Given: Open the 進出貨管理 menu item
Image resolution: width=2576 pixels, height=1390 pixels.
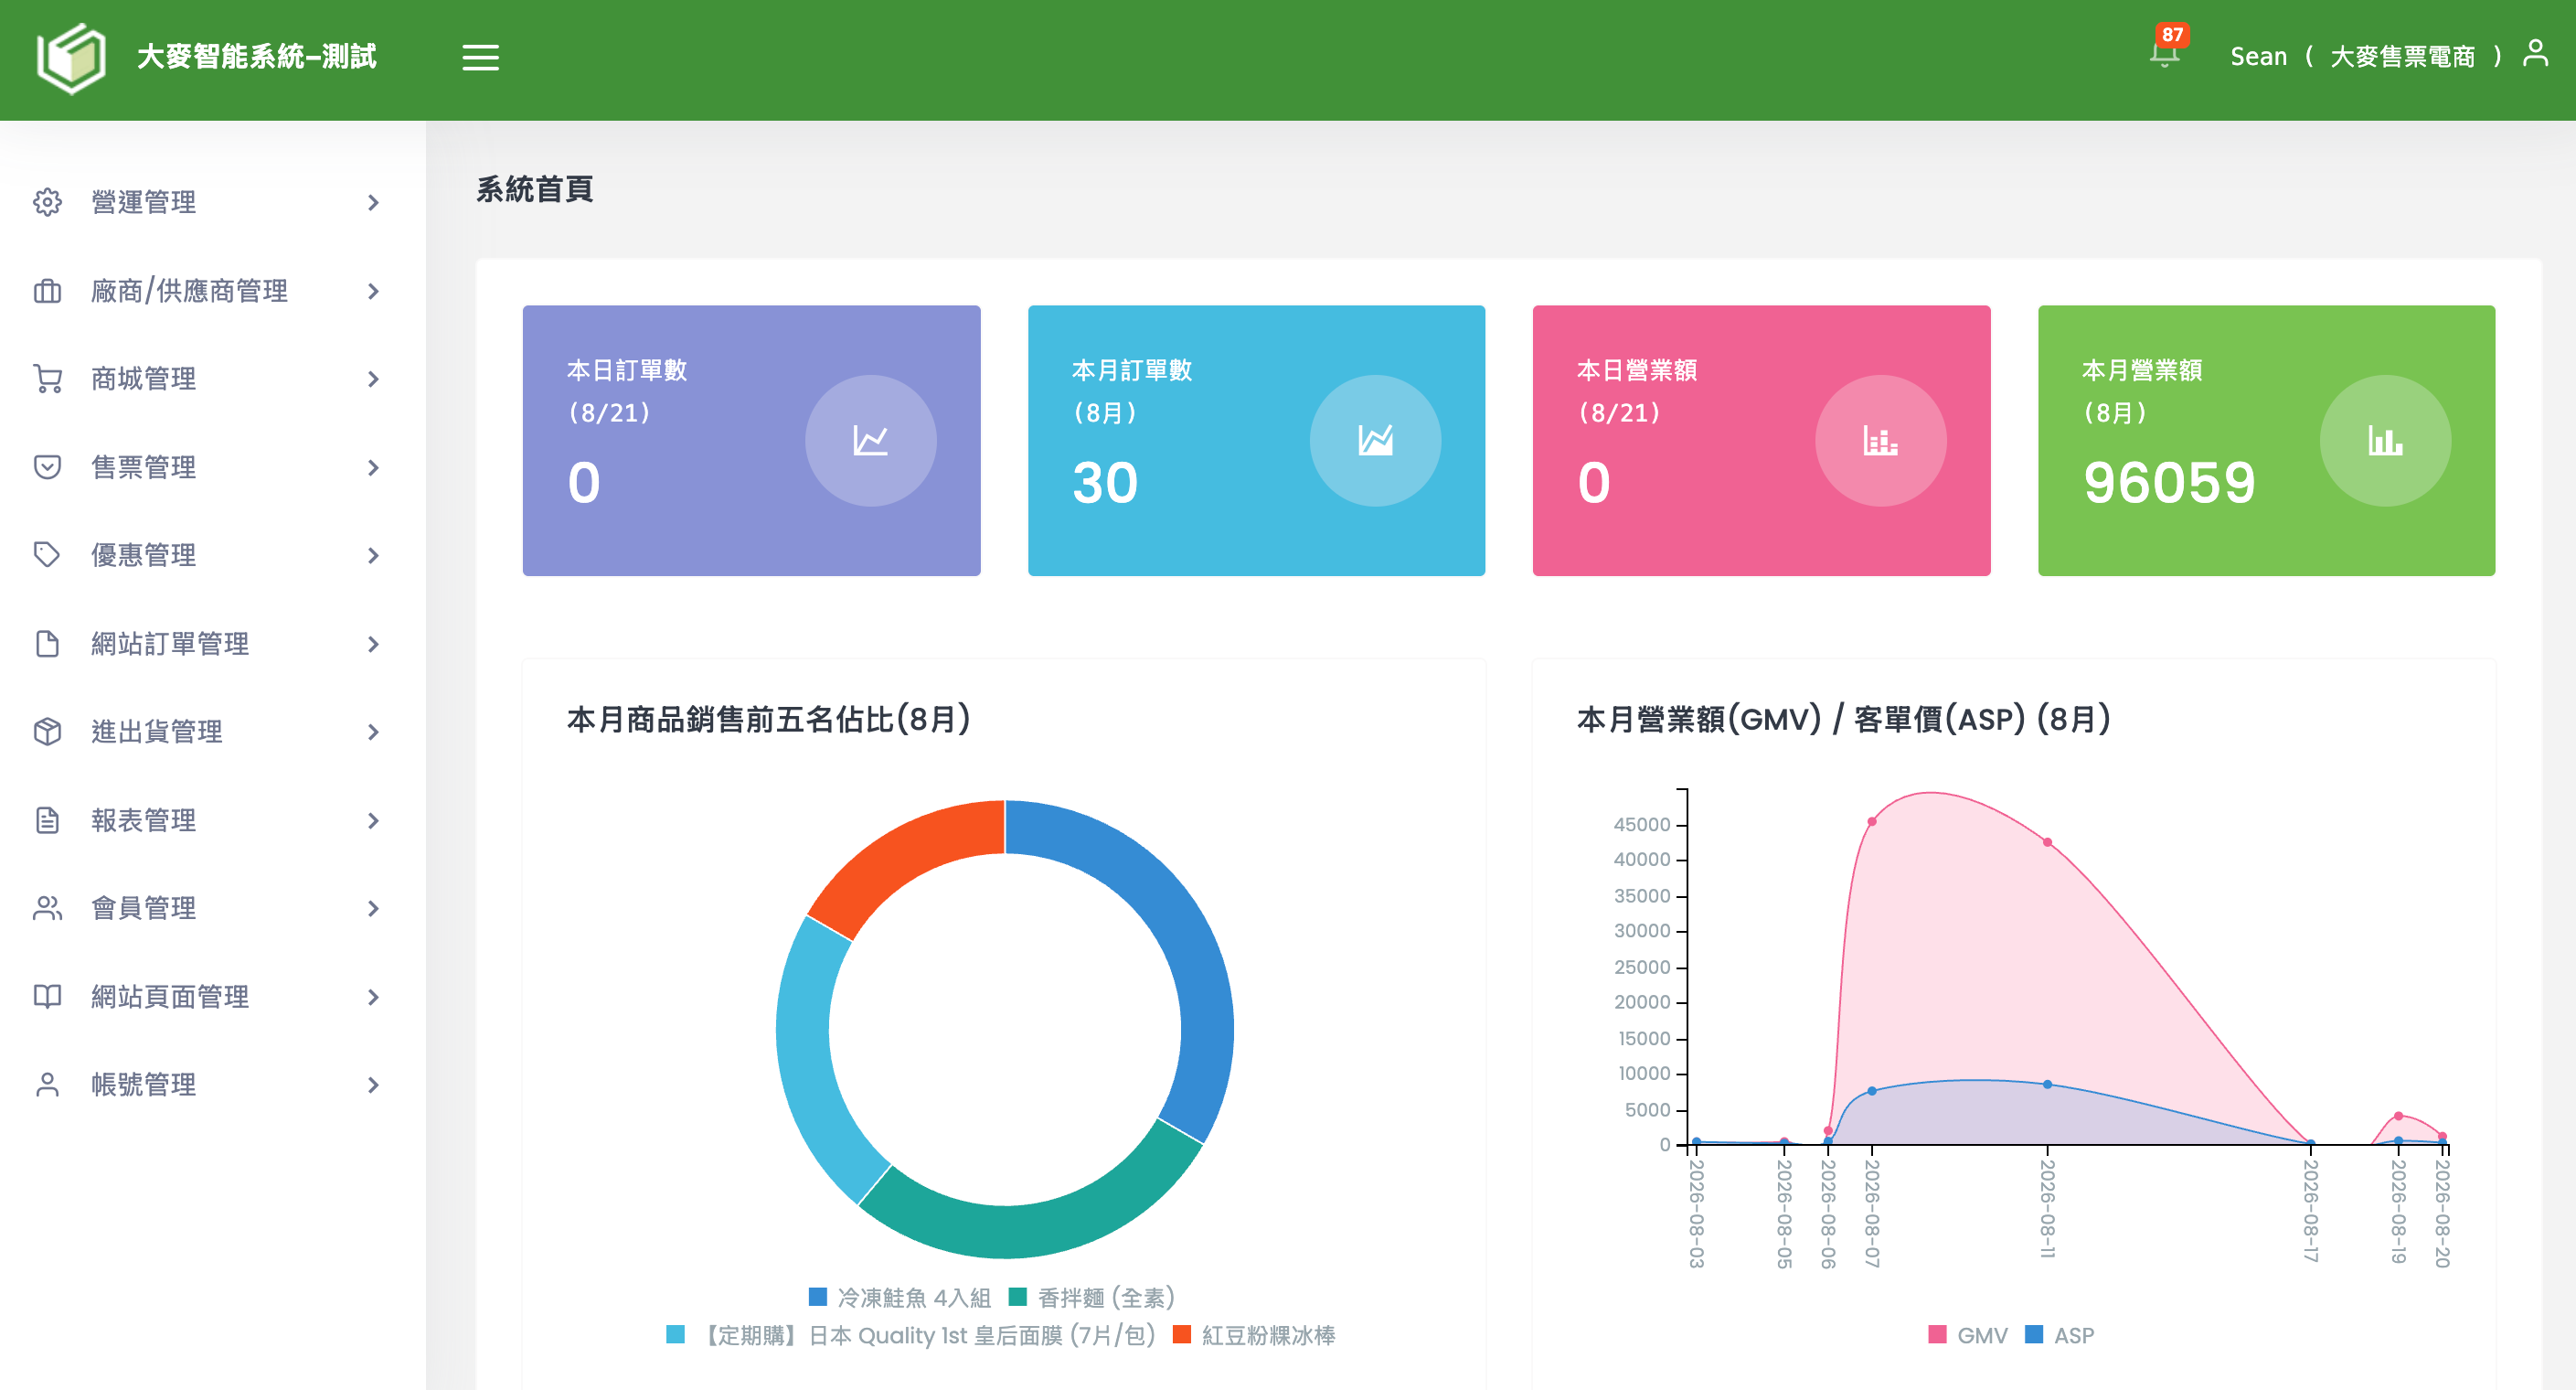Looking at the screenshot, I should [x=212, y=732].
